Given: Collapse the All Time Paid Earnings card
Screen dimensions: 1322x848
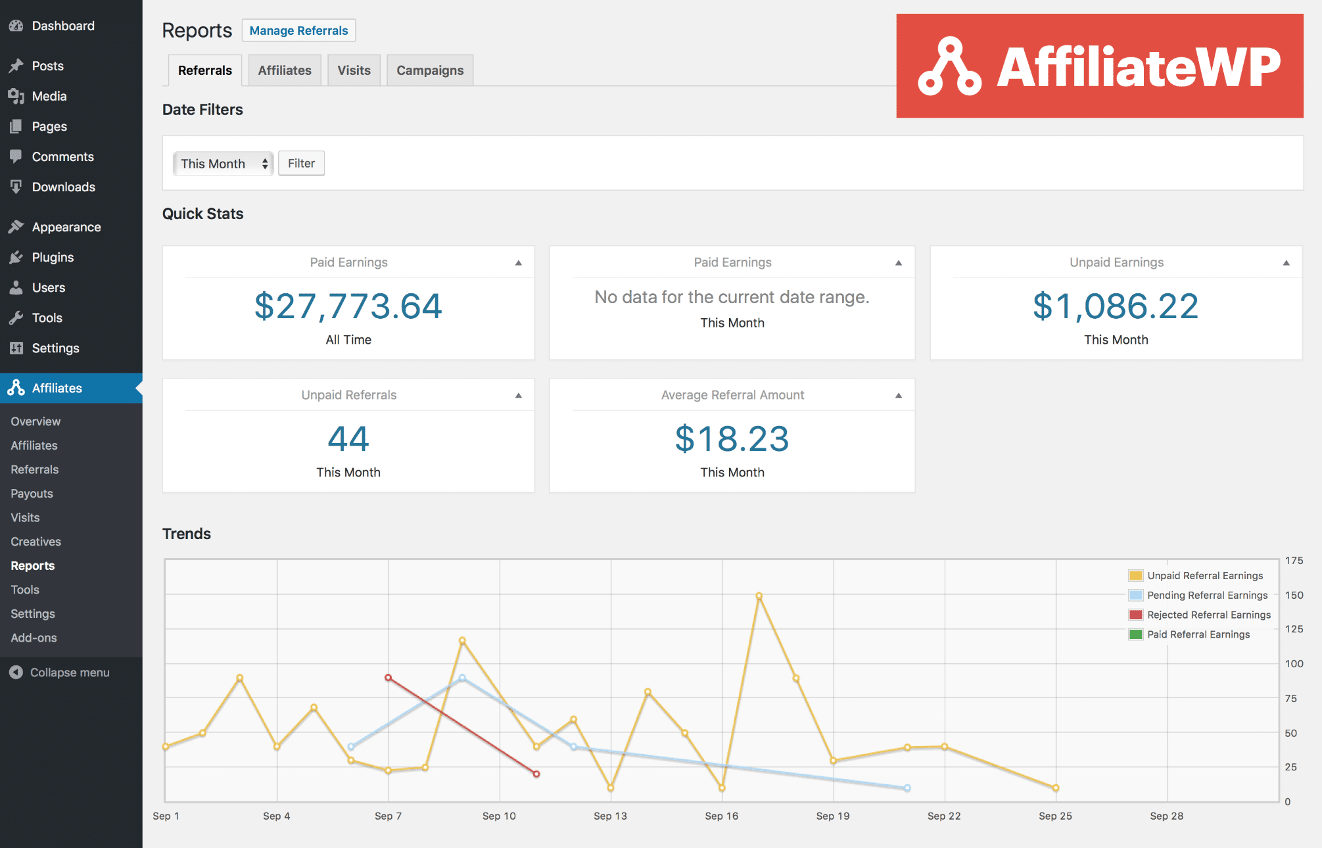Looking at the screenshot, I should coord(518,263).
